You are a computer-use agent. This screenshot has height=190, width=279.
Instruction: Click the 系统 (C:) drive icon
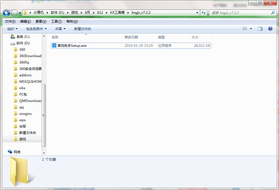[13, 37]
